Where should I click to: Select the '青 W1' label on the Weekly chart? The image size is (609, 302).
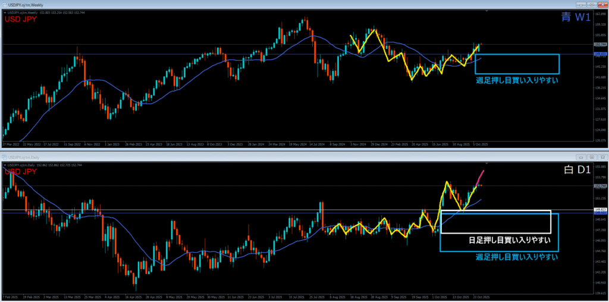[576, 17]
